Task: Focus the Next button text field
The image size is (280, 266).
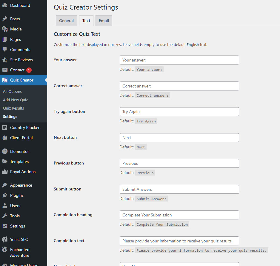Action: 179,138
